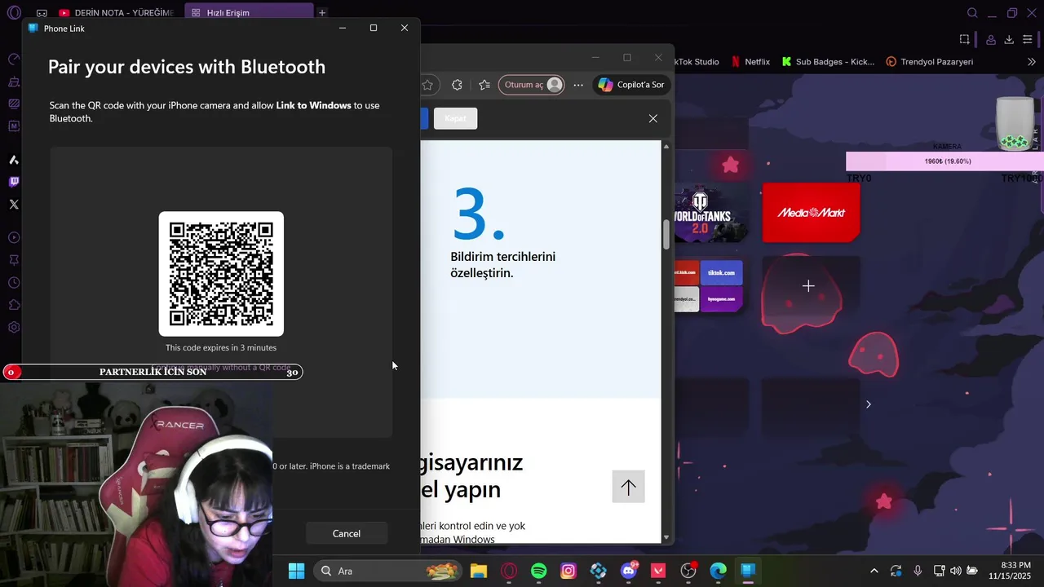Click the 'Copilot'a Sor' button in Edge
Image resolution: width=1044 pixels, height=587 pixels.
pos(631,85)
